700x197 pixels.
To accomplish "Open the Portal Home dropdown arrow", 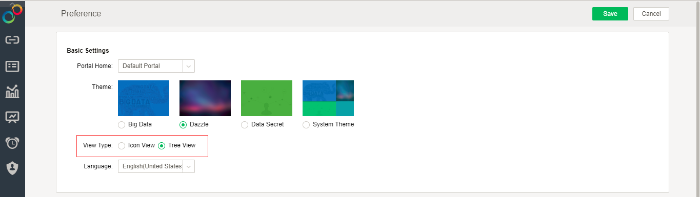I will [x=189, y=66].
